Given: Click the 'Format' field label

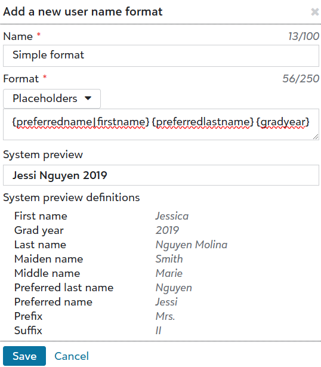Looking at the screenshot, I should click(x=21, y=79).
